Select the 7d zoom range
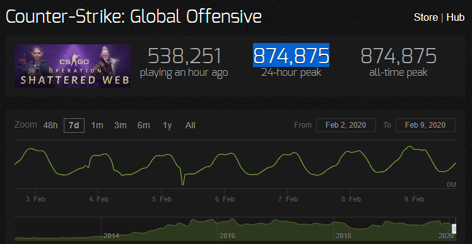 (x=74, y=125)
